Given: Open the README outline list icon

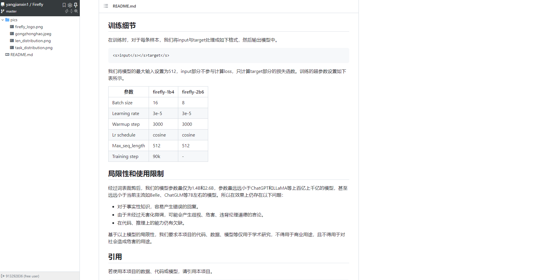Looking at the screenshot, I should 106,6.
